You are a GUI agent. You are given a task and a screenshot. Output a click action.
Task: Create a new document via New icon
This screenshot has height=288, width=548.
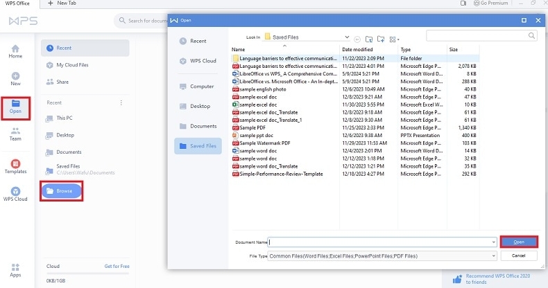point(15,79)
